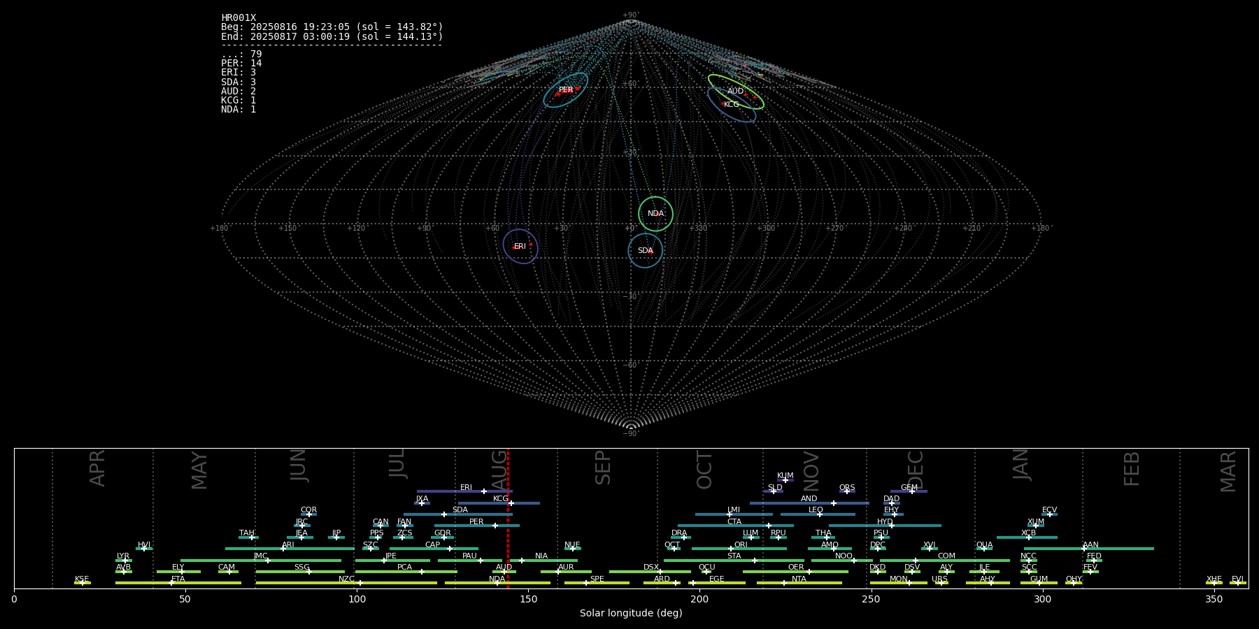Screen dimensions: 1259x629
Task: Click the DEC month label
Action: click(916, 470)
